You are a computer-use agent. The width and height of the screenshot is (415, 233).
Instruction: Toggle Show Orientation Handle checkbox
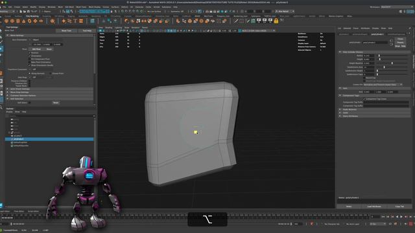point(30,65)
